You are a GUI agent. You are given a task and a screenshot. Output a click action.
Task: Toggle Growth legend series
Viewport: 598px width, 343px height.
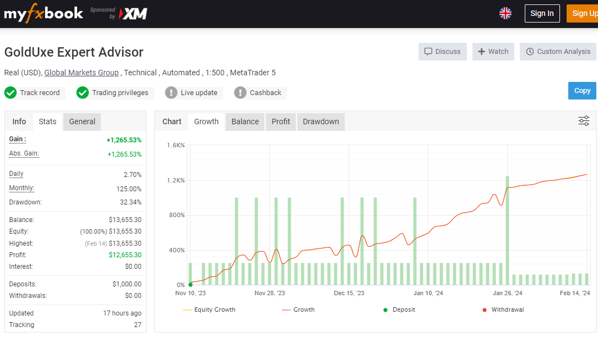298,309
